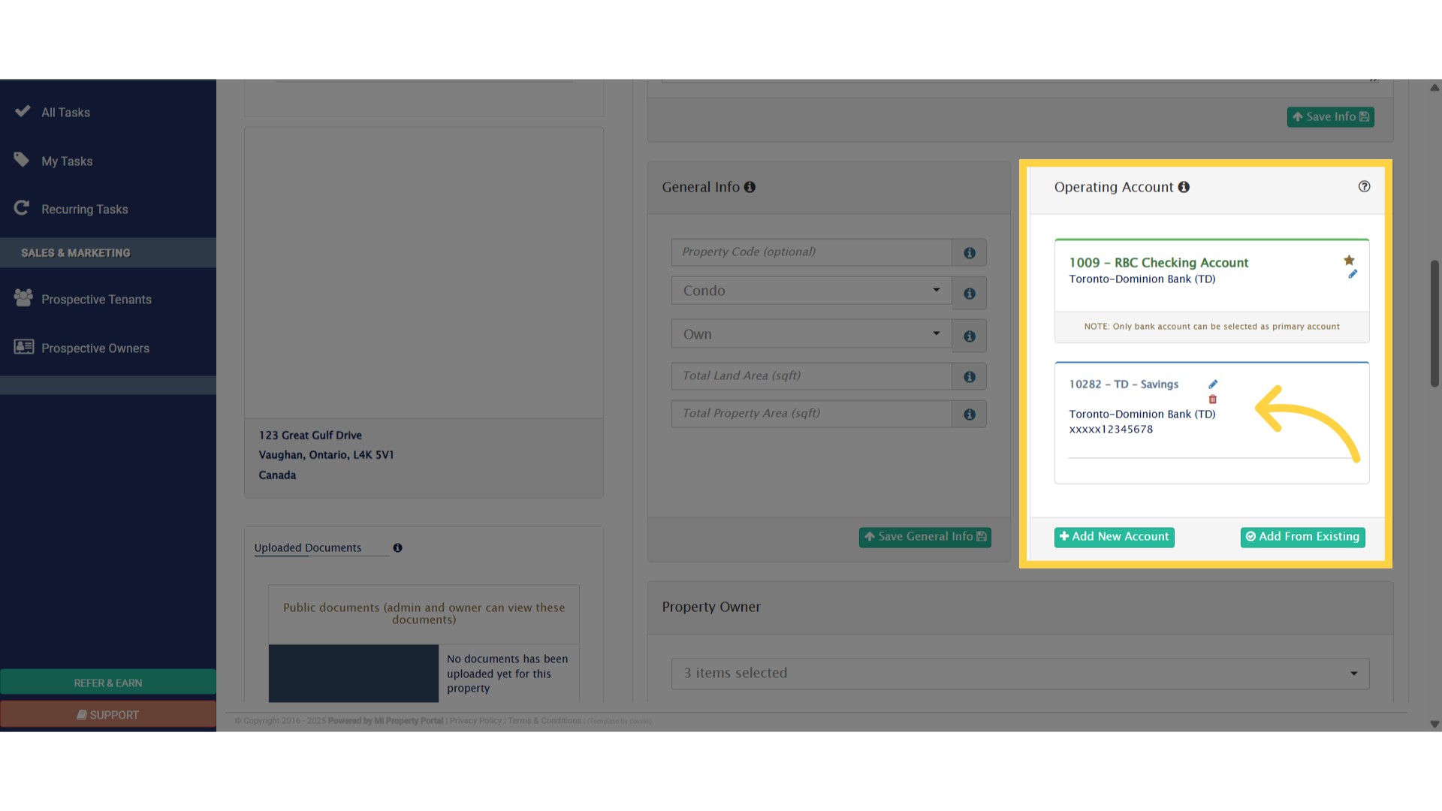The width and height of the screenshot is (1442, 811).
Task: Click the Total Land Area input field
Action: point(811,376)
